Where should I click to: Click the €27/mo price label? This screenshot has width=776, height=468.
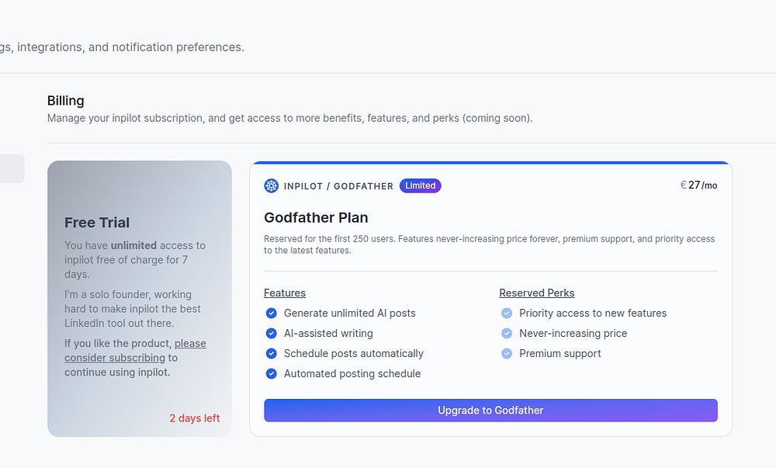tap(698, 185)
